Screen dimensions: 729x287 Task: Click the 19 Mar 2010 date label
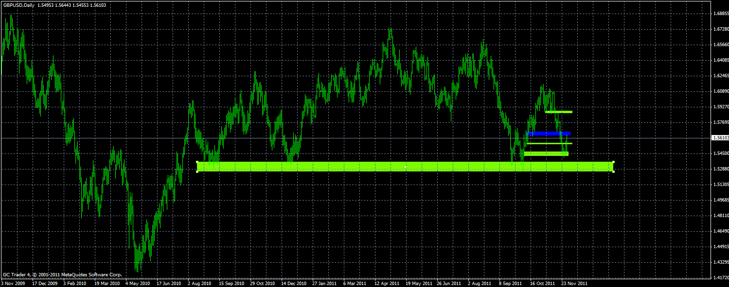click(x=107, y=283)
